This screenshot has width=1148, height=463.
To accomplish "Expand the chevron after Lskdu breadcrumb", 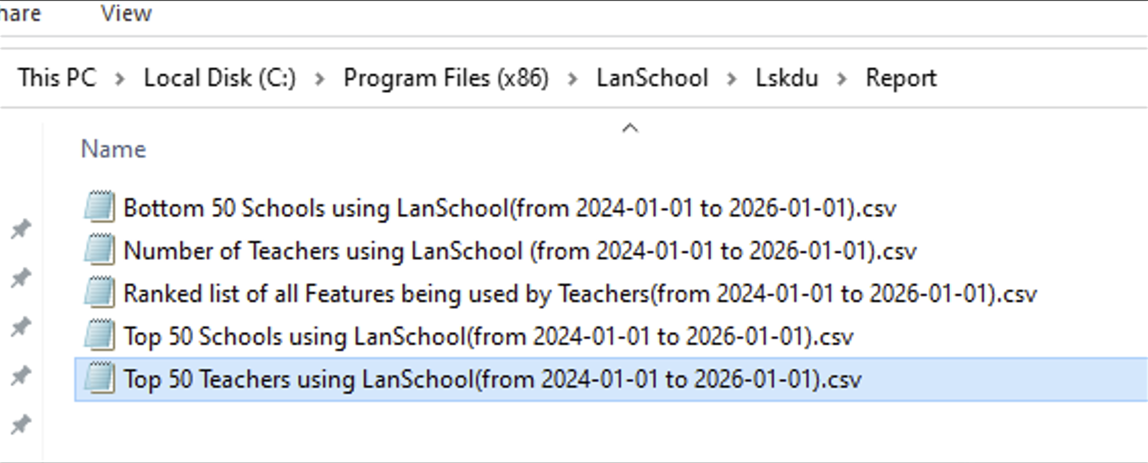I will pos(842,79).
